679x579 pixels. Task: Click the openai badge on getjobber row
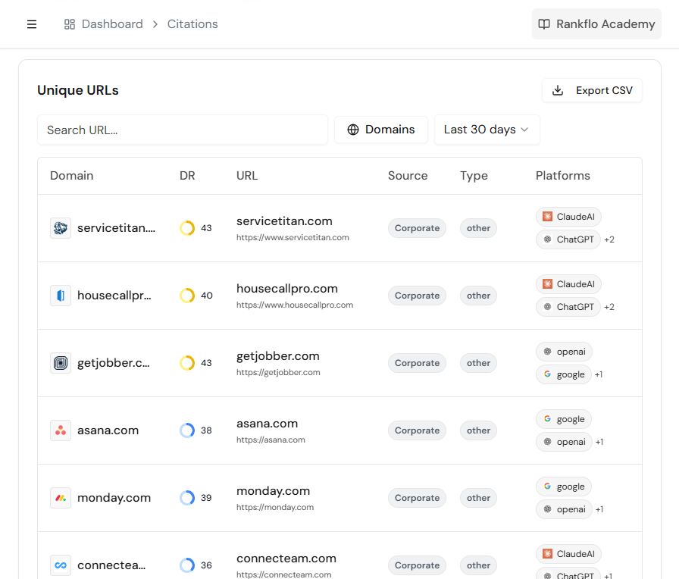pyautogui.click(x=564, y=351)
